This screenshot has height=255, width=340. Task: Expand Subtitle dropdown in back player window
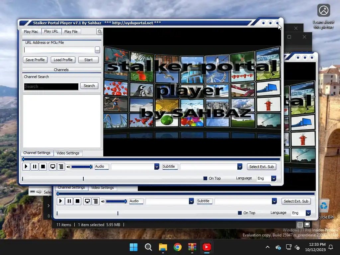coord(274,201)
